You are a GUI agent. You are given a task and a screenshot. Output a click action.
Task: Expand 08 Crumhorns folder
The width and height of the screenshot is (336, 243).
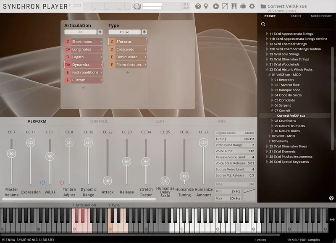(272, 121)
